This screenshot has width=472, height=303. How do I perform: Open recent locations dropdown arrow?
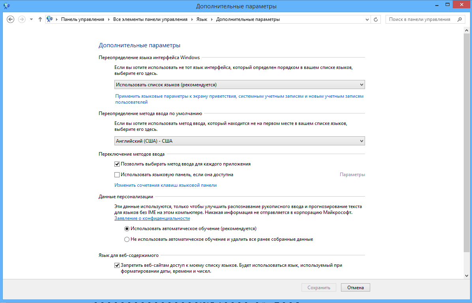point(31,20)
